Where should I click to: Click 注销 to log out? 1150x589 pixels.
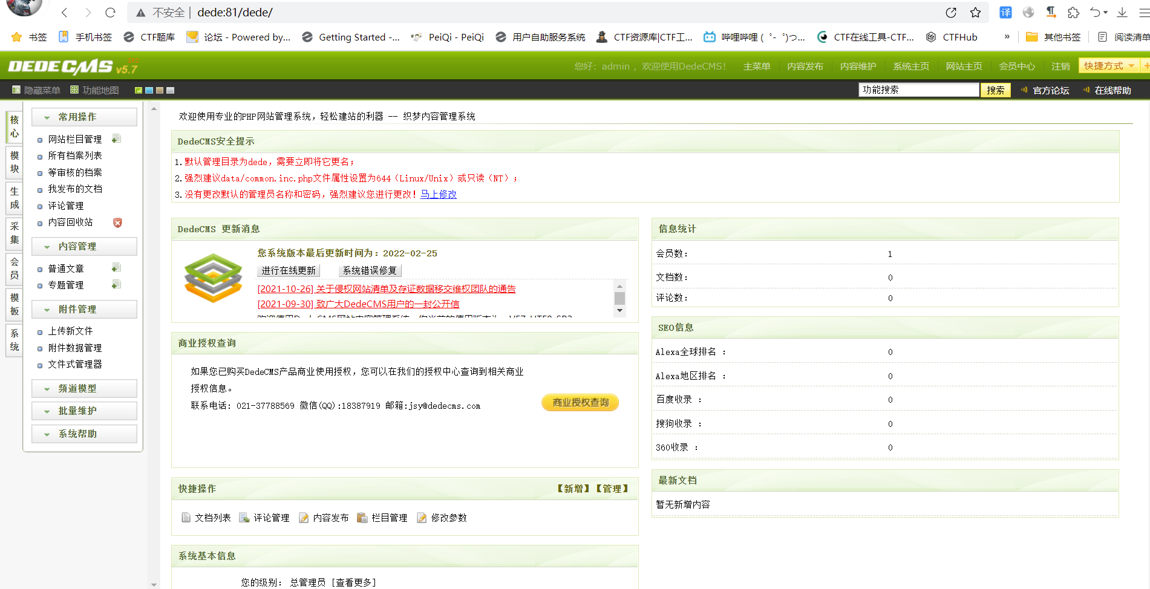(x=1060, y=66)
